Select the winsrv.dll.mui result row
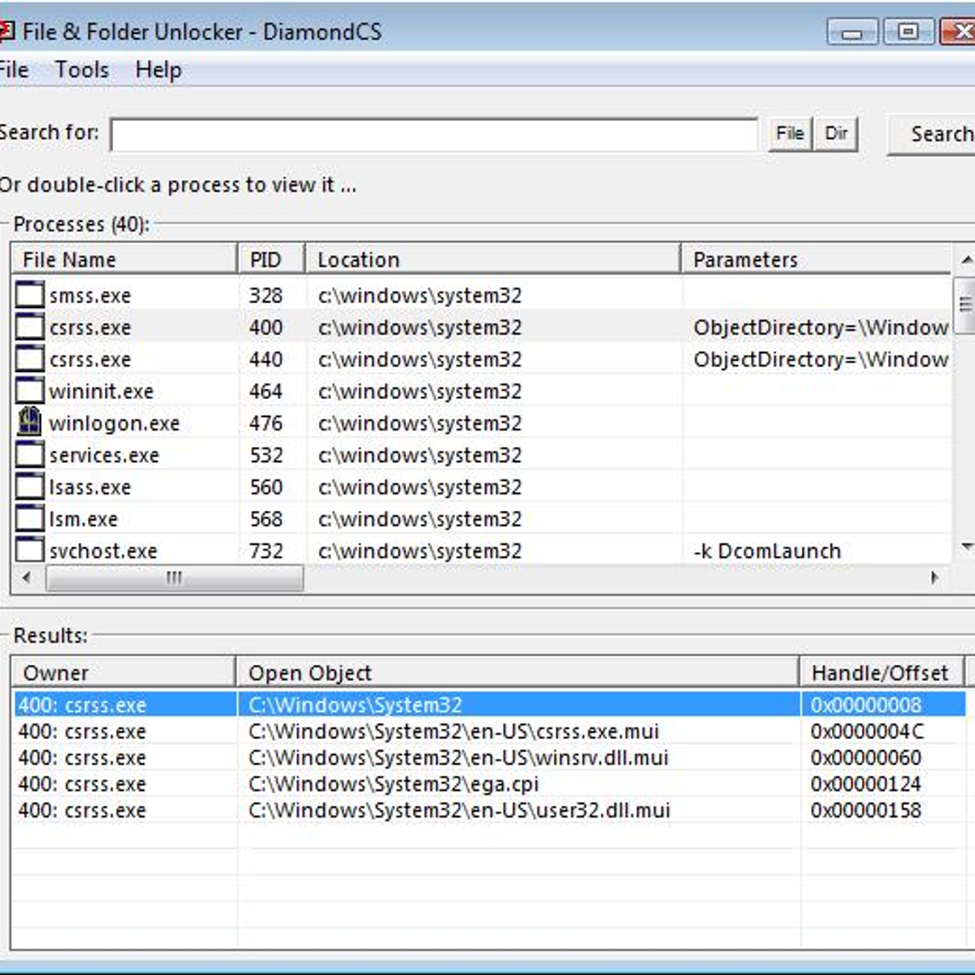The width and height of the screenshot is (975, 975). (489, 757)
